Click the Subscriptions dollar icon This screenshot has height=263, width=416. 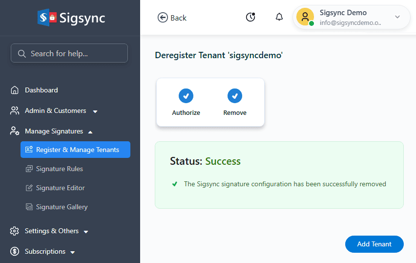15,251
